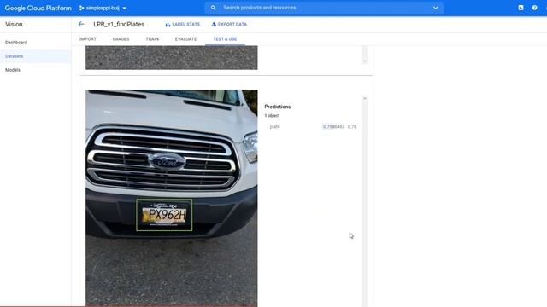
Task: Click the Google Cloud Platform logo
Action: pos(38,8)
